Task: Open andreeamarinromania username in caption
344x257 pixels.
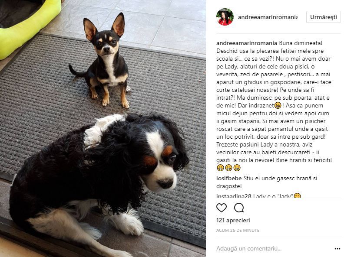Action: pyautogui.click(x=247, y=43)
